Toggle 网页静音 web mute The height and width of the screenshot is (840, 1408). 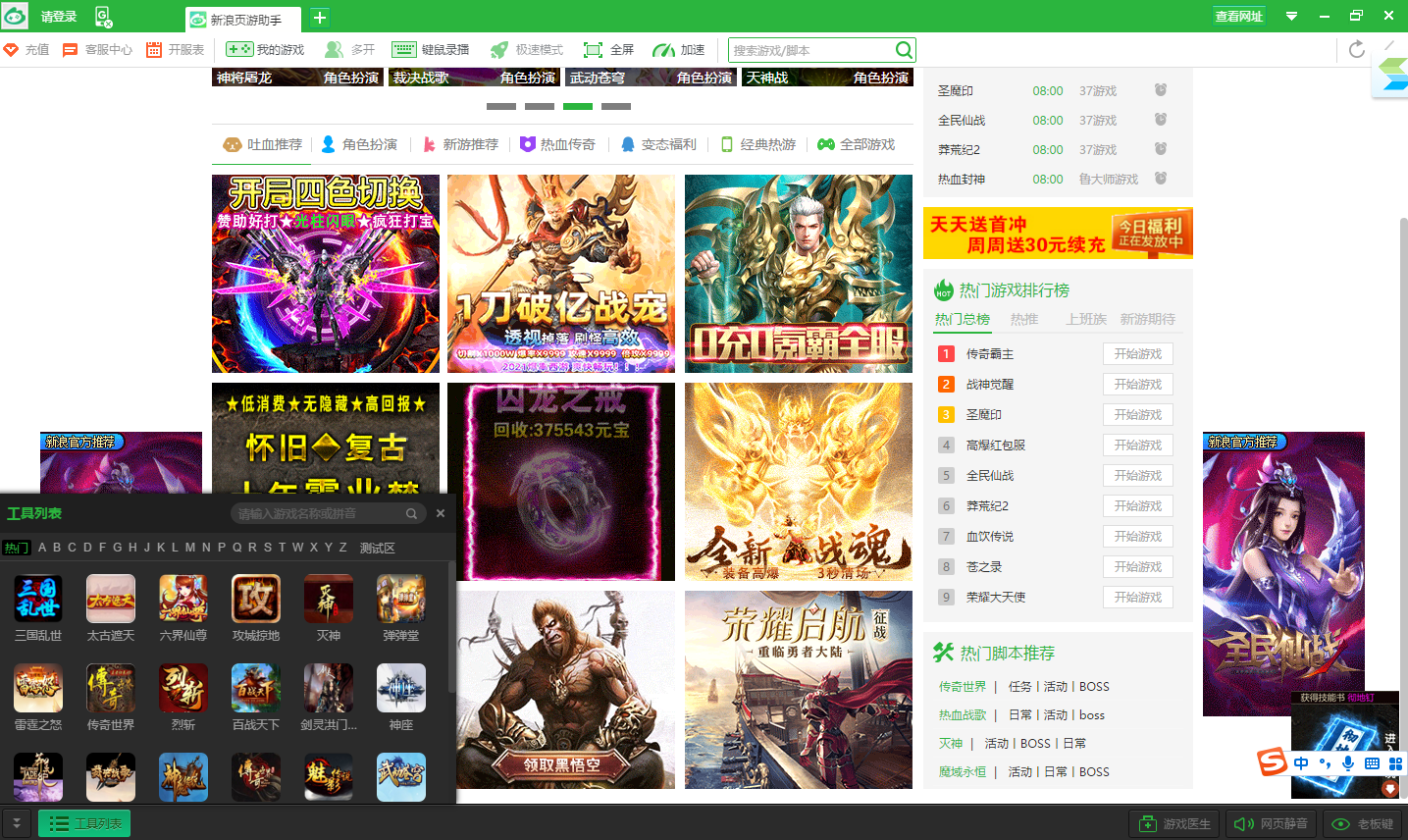tap(1270, 824)
